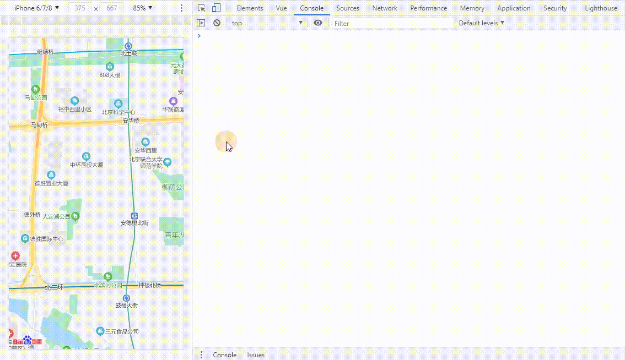This screenshot has width=625, height=360.
Task: Select the 北京科学中心 marker icon
Action: click(118, 104)
